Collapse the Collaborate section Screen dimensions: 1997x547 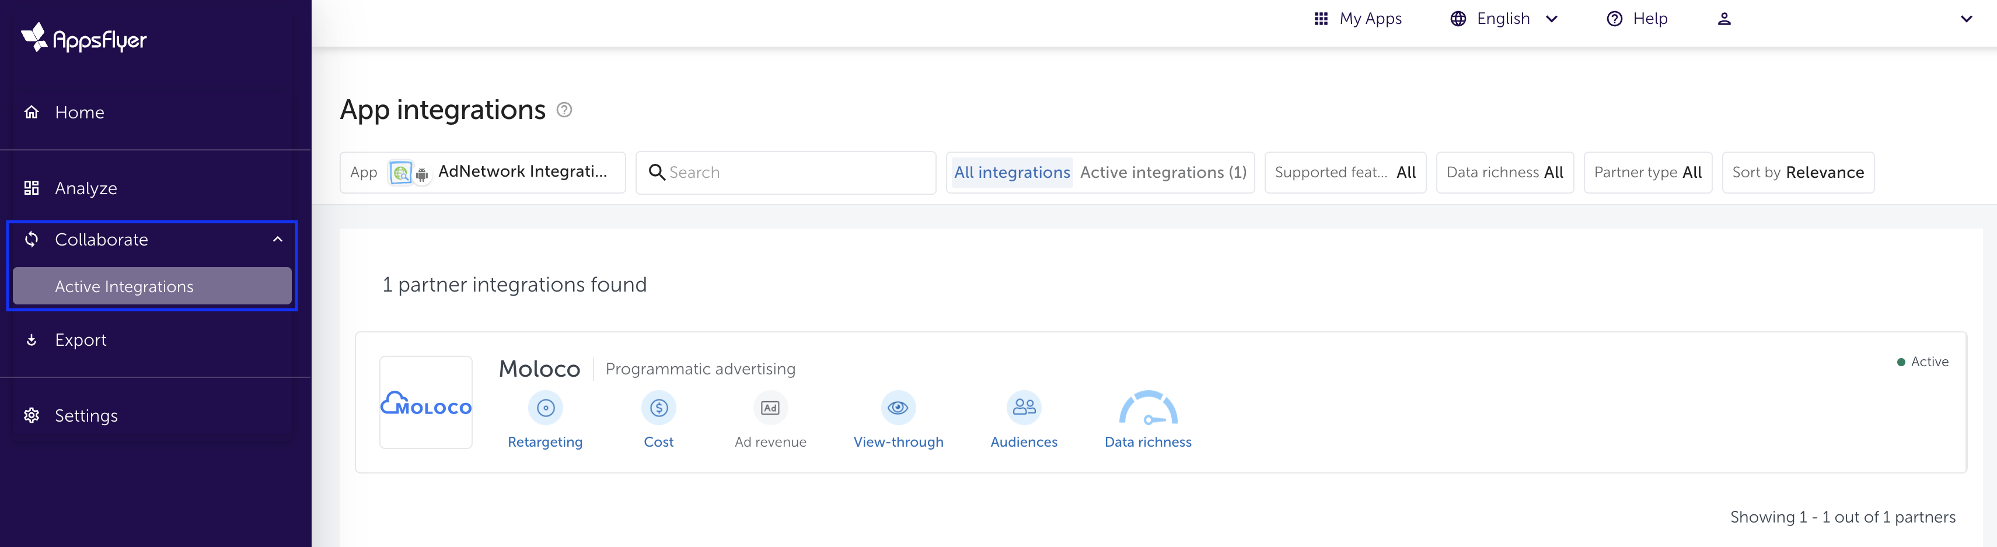coord(278,240)
